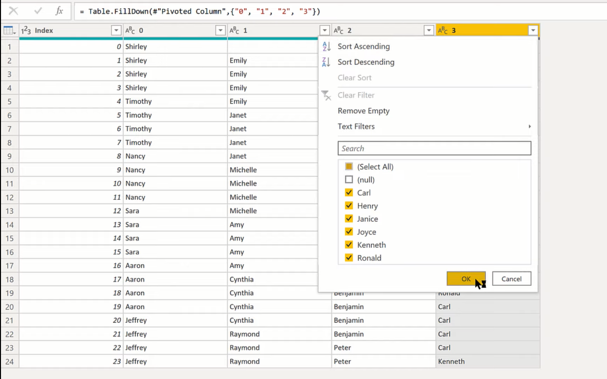Click the formula bar cancel X icon

point(14,11)
